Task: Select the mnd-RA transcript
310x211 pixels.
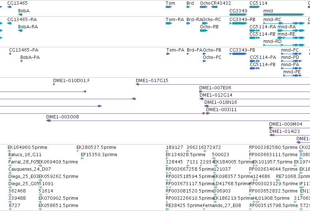Action: coord(291,31)
